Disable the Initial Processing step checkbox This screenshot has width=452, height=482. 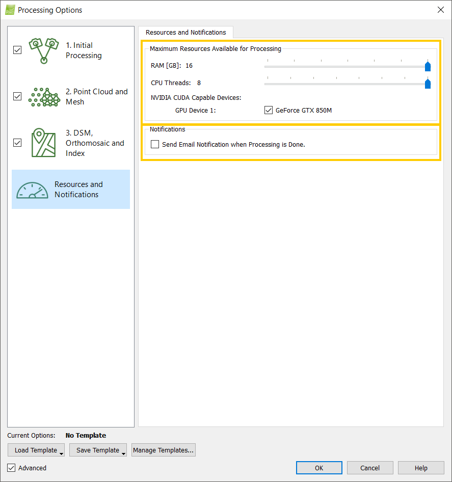click(17, 50)
